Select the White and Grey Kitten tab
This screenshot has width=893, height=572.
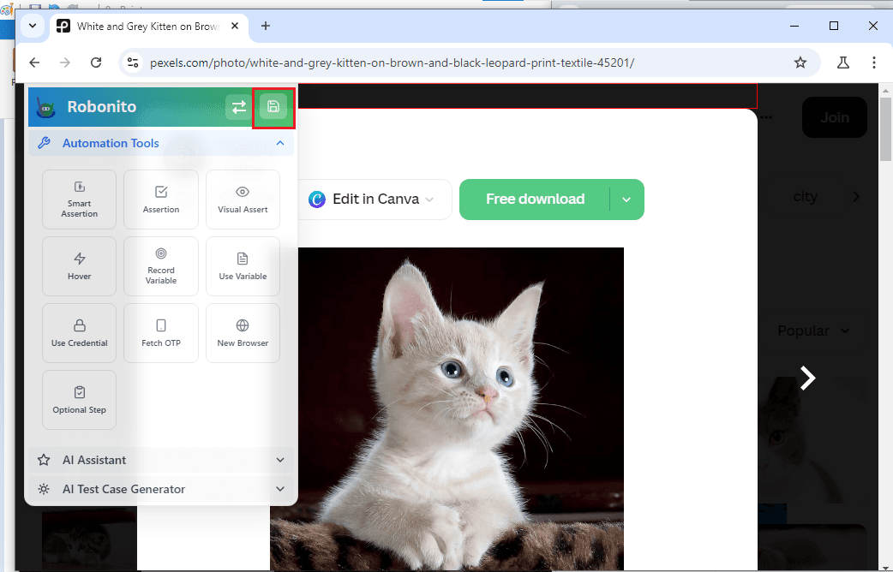[149, 27]
